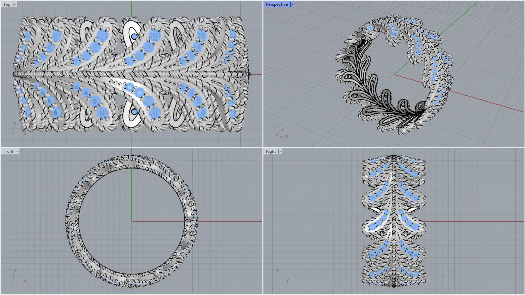The height and width of the screenshot is (295, 525).
Task: Click the red X-axis line in Front viewport
Action: point(229,221)
